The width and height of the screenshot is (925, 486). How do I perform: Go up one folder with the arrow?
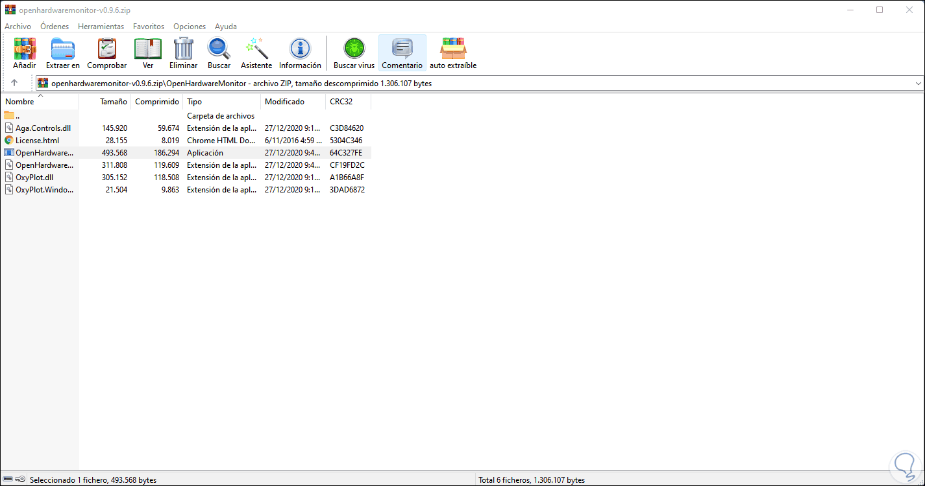14,83
